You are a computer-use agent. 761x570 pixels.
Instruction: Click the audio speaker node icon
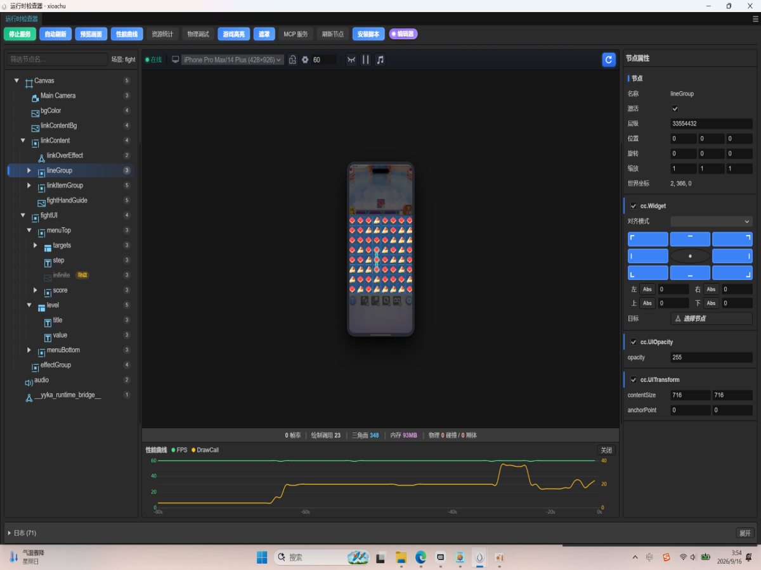pos(29,383)
